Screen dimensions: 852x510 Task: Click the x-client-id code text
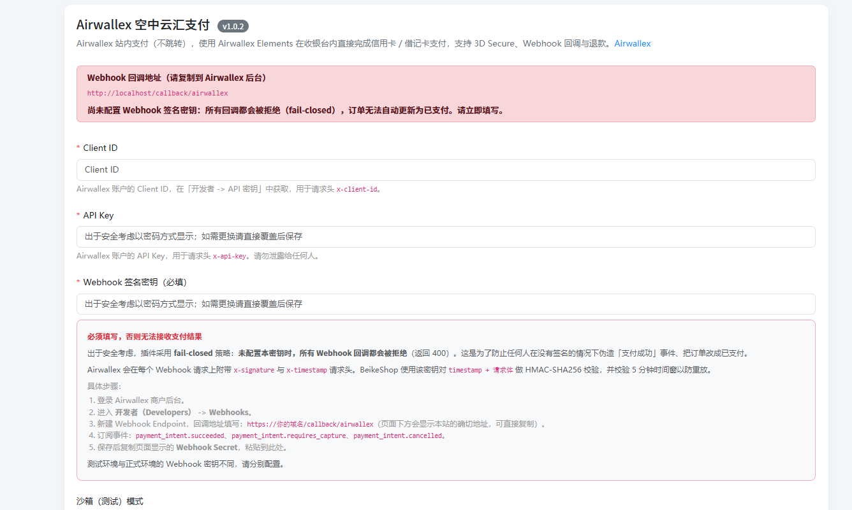click(x=356, y=189)
